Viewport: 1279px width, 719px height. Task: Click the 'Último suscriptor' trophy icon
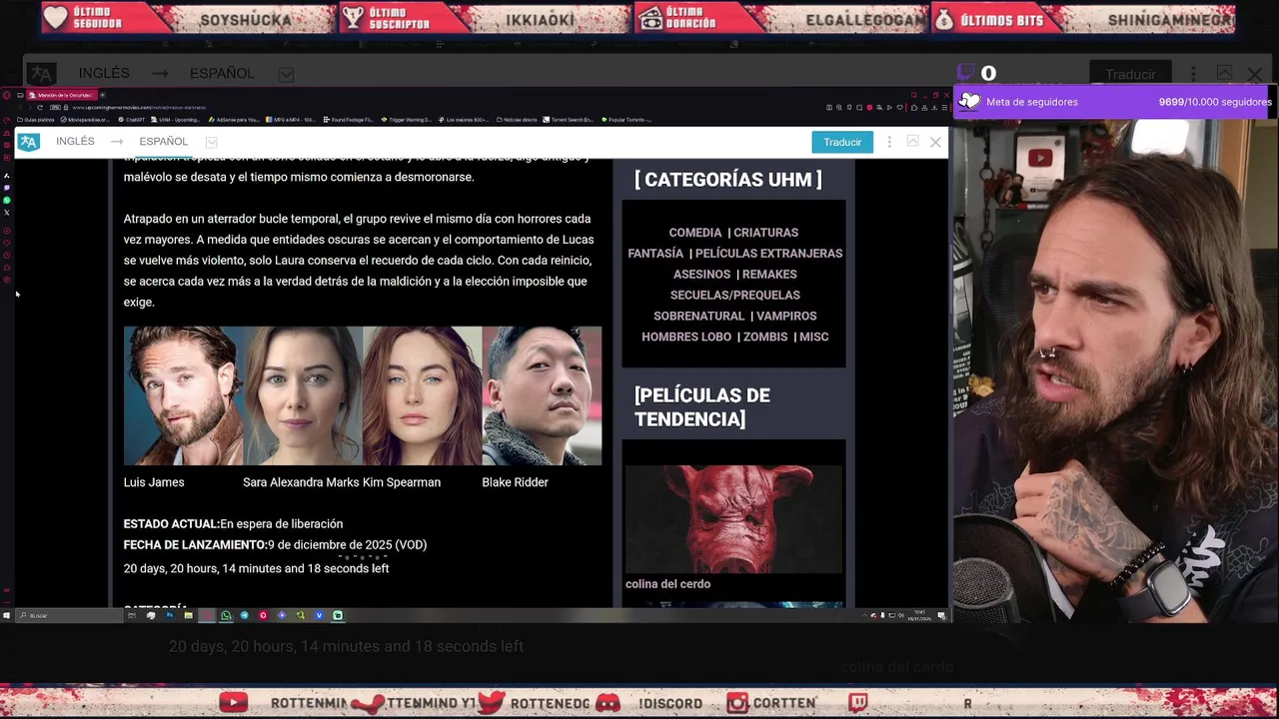(353, 18)
